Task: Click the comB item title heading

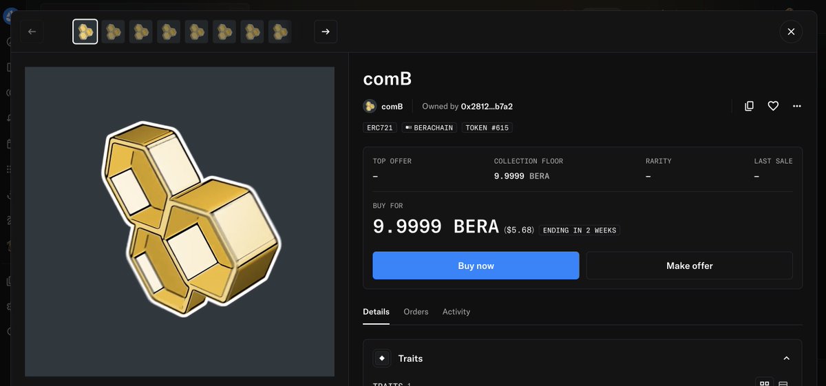Action: [388, 79]
